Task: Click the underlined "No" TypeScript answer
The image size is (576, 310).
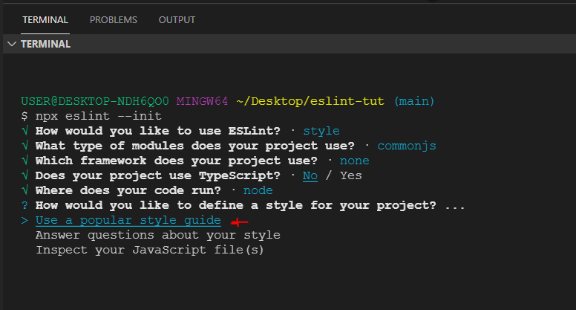Action: click(310, 175)
